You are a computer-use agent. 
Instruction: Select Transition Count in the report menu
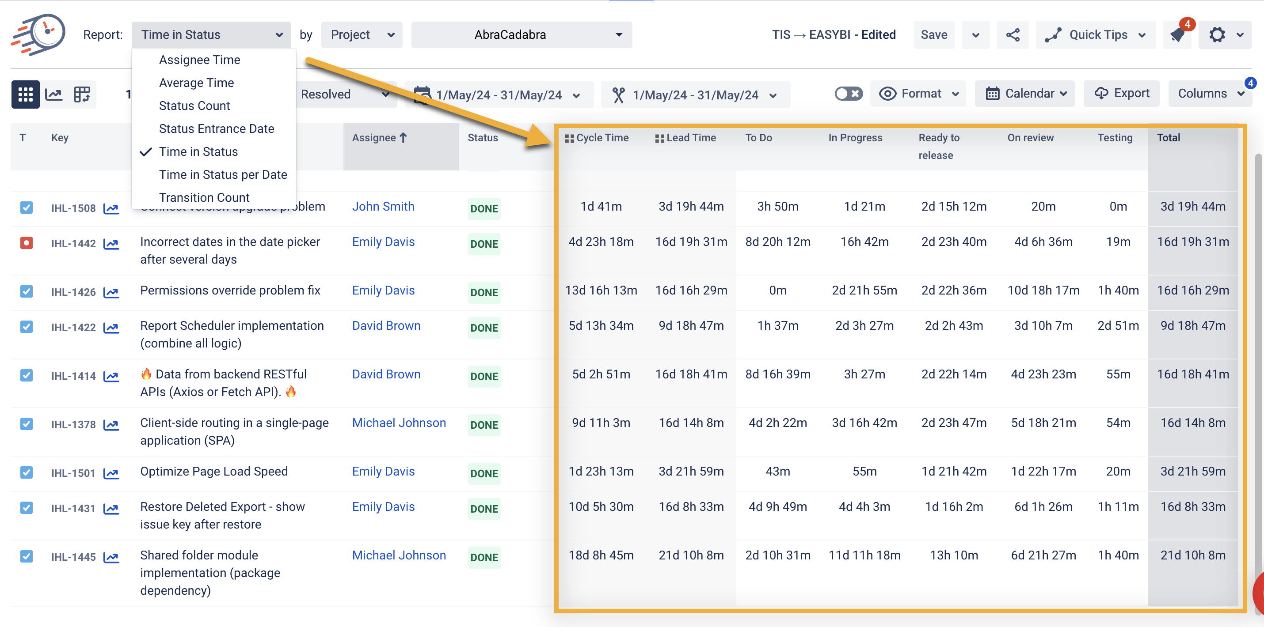tap(204, 197)
